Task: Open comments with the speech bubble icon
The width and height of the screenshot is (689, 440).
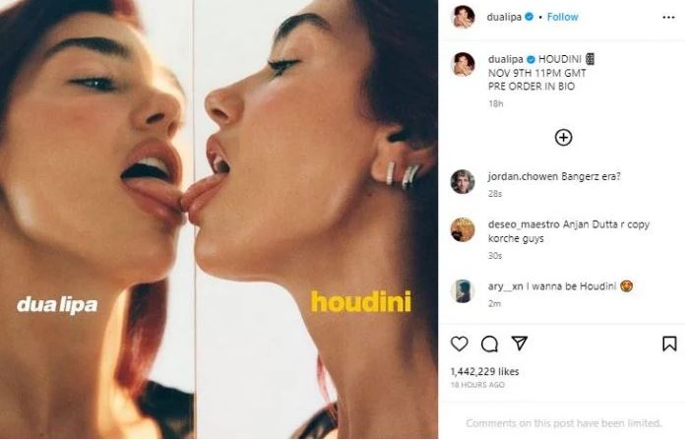Action: pos(489,345)
